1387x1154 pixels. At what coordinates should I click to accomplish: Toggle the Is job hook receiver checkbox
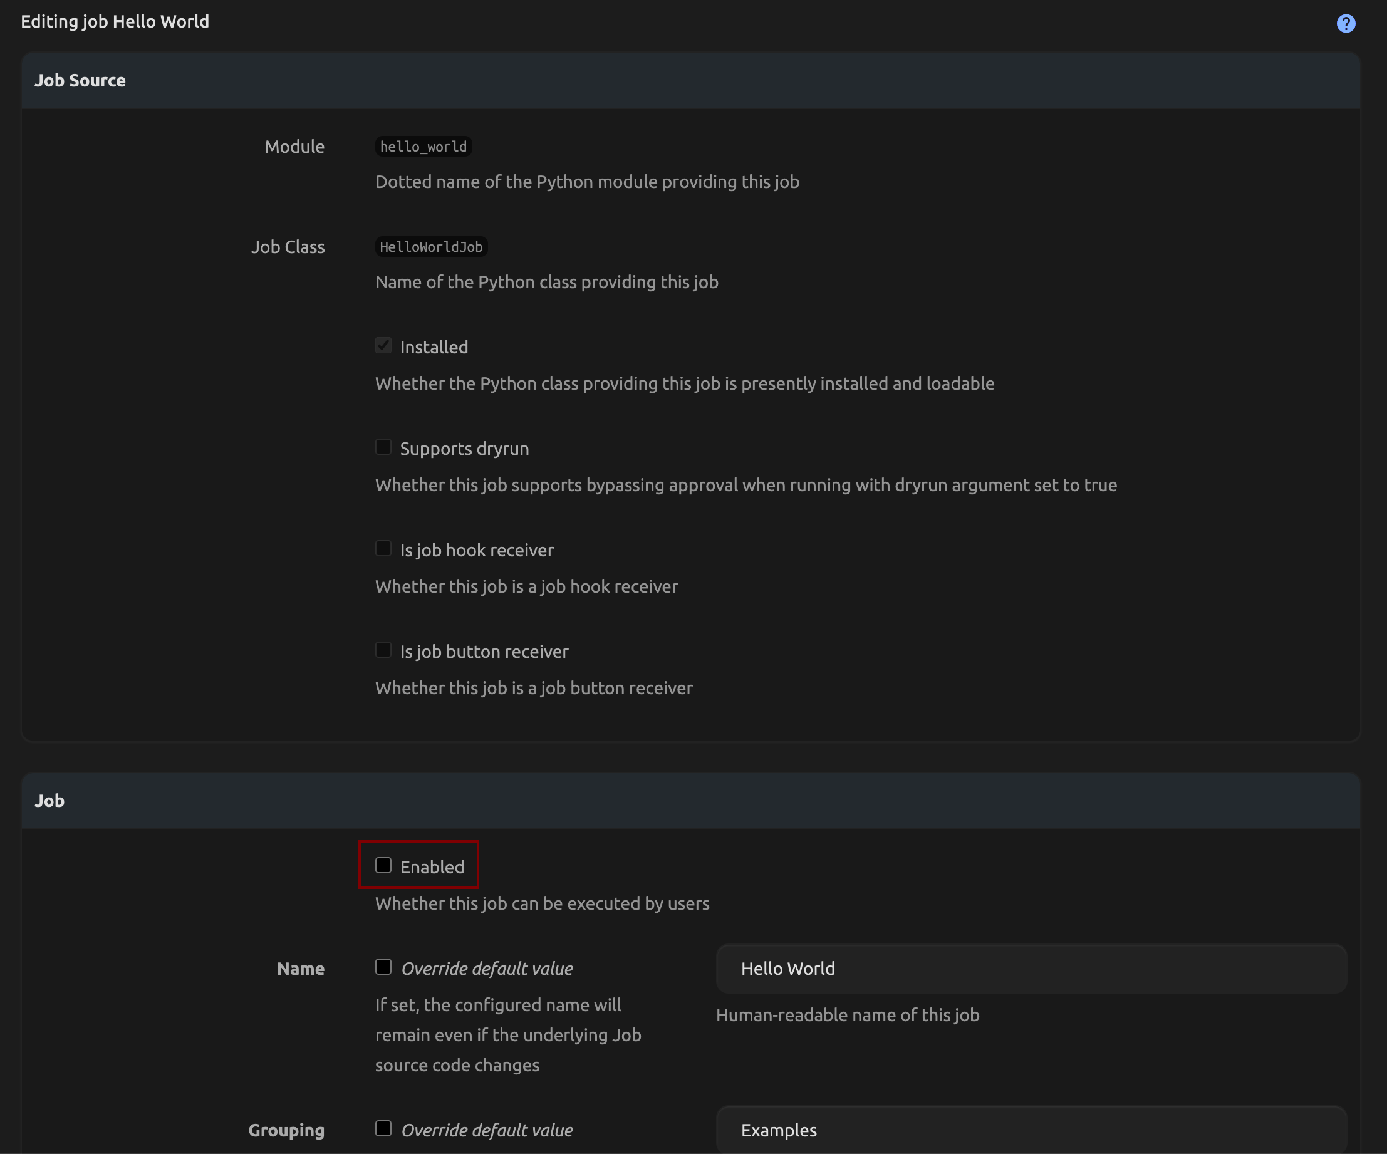pyautogui.click(x=383, y=548)
